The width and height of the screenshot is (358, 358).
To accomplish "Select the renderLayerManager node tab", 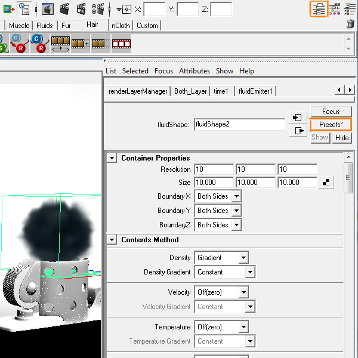I will 138,91.
